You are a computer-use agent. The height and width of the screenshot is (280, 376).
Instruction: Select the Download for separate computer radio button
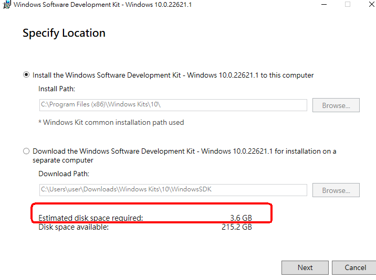26,151
